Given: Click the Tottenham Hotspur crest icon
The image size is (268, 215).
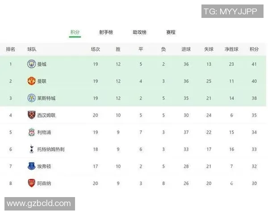Looking at the screenshot, I should (x=31, y=149).
